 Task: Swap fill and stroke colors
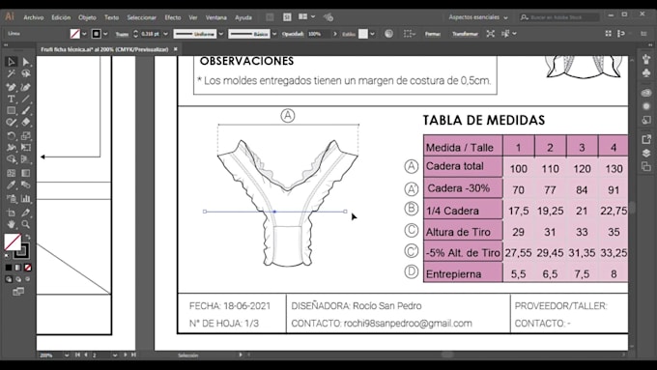tap(28, 238)
